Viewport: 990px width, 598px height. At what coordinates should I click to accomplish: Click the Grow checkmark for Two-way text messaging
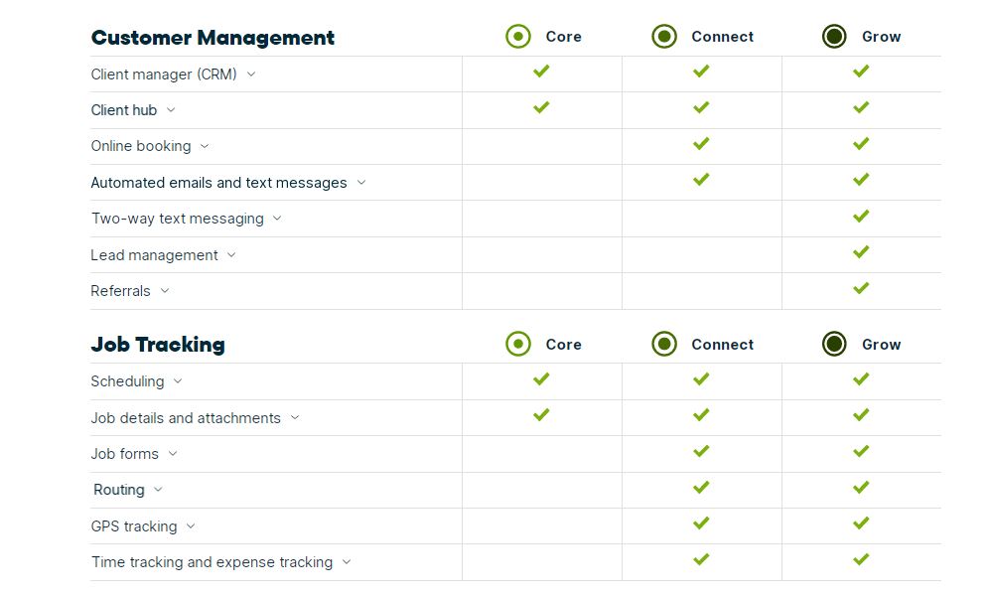(x=861, y=216)
